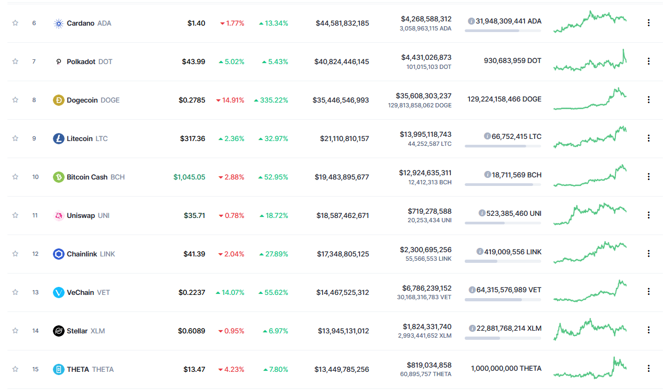Click the THETA sparkline graph
664x390 pixels.
point(590,368)
